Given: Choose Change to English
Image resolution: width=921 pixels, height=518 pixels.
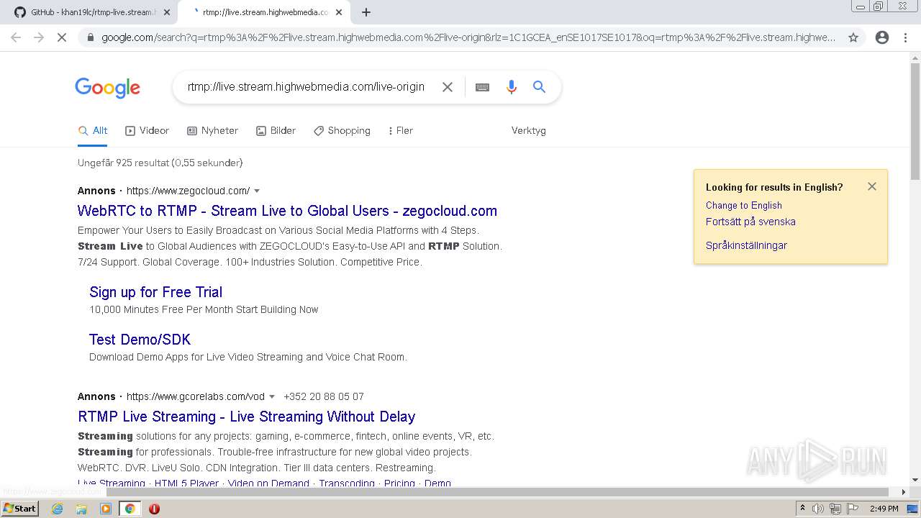Looking at the screenshot, I should point(743,205).
